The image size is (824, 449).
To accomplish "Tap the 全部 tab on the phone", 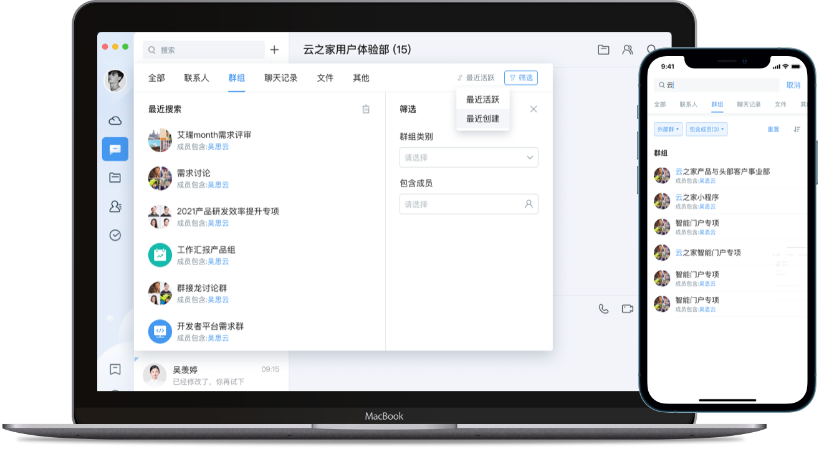I will pos(660,104).
